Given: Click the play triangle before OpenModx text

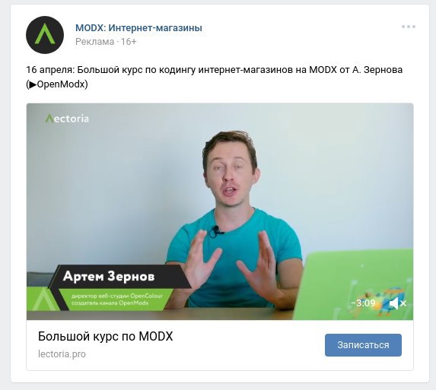Looking at the screenshot, I should 33,84.
